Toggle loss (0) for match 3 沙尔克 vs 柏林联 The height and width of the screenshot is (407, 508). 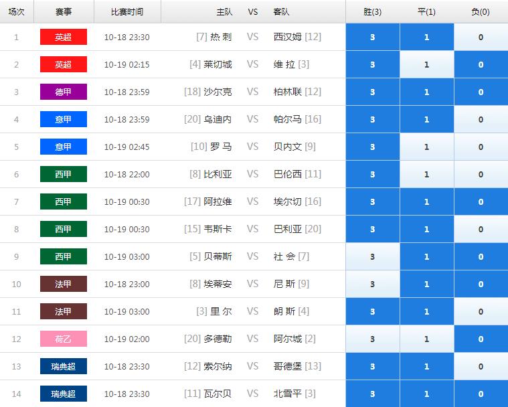(x=481, y=92)
